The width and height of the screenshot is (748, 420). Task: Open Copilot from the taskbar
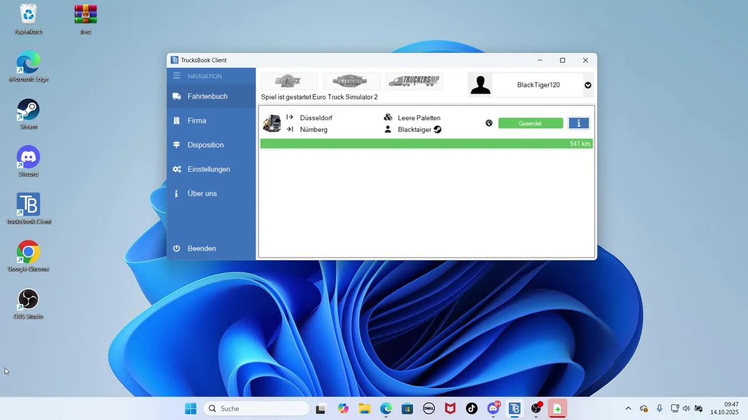click(344, 409)
